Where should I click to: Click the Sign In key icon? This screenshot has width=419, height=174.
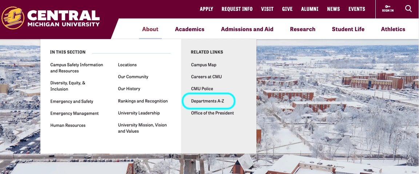point(388,7)
